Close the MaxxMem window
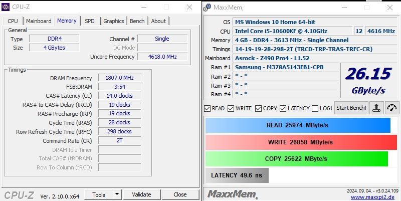The image size is (401, 201). tap(390, 8)
